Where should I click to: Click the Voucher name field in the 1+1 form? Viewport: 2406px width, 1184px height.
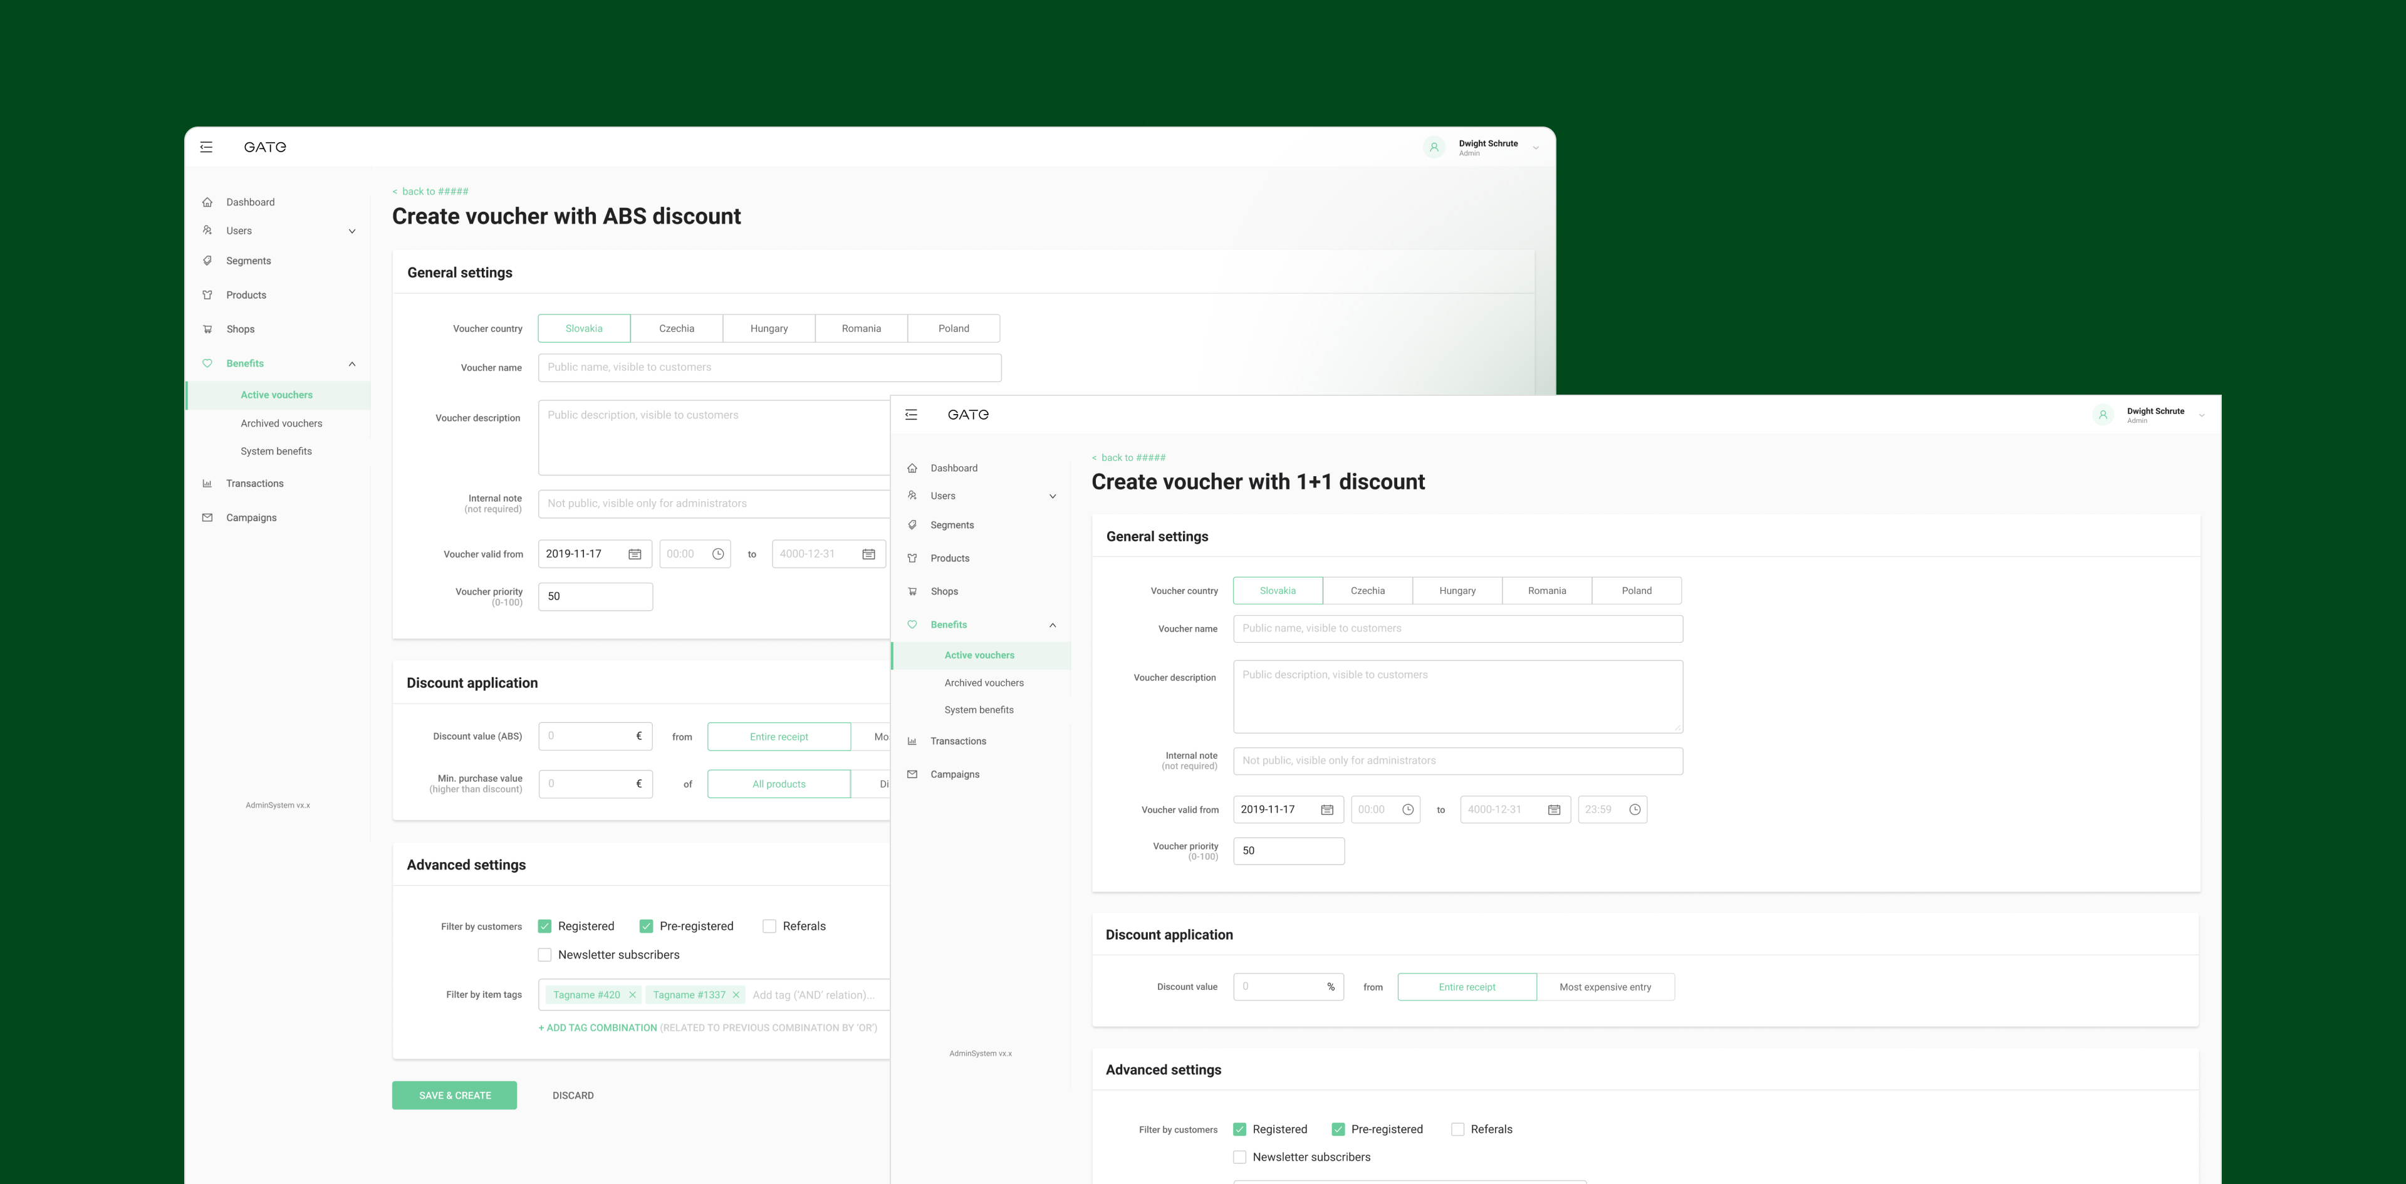pyautogui.click(x=1457, y=628)
